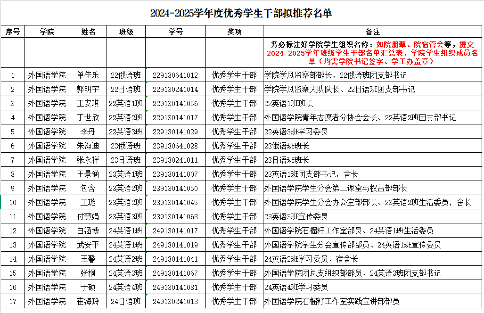This screenshot has height=313, width=484.
Task: Click class cell 22英语3班
Action: click(x=126, y=132)
